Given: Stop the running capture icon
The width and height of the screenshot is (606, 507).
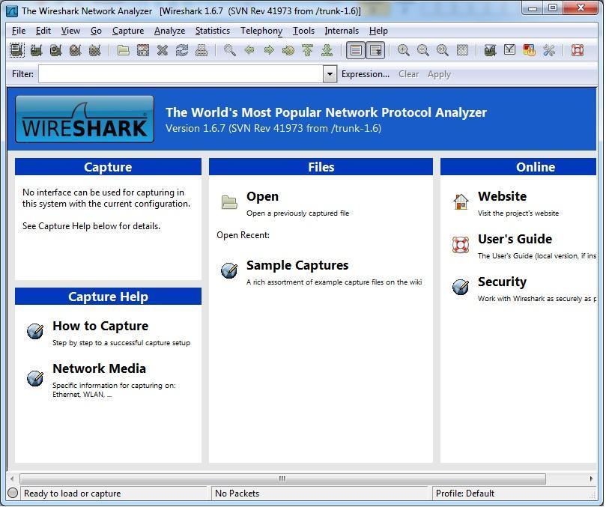Looking at the screenshot, I should pos(75,50).
